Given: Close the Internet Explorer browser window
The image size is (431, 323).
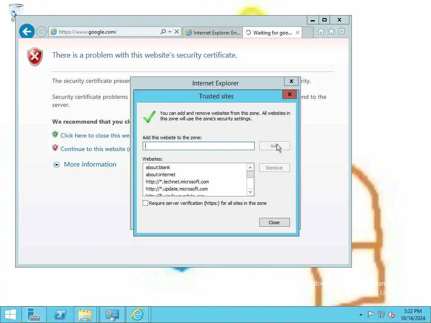Looking at the screenshot, I should [x=340, y=20].
